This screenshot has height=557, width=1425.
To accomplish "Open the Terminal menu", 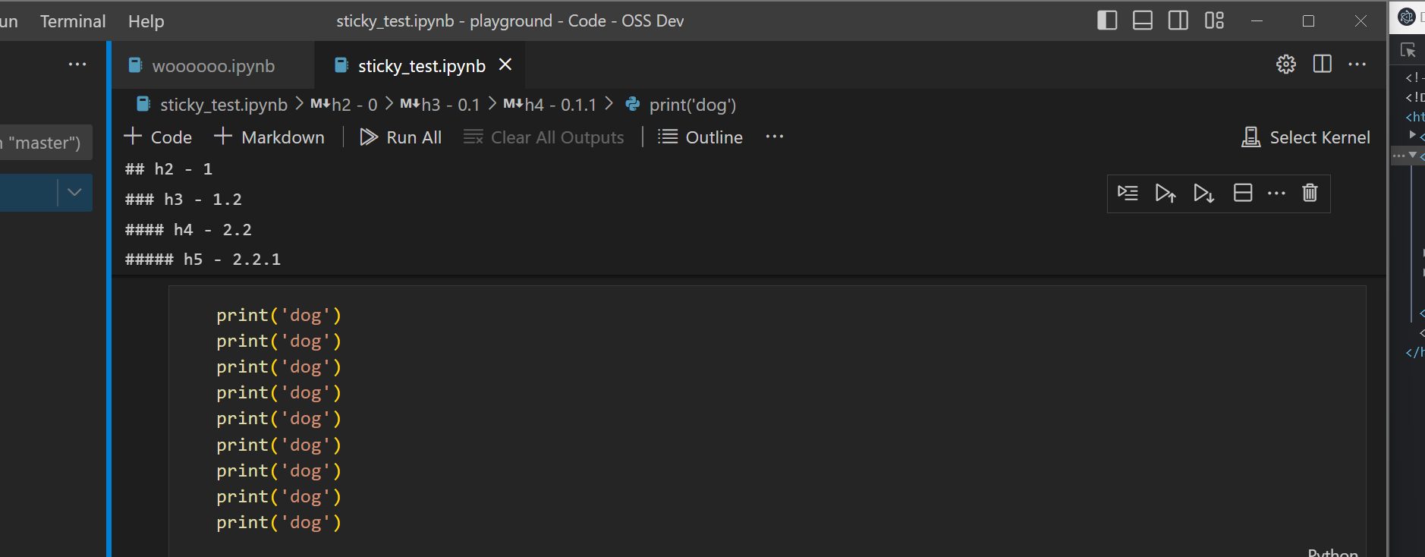I will click(72, 20).
